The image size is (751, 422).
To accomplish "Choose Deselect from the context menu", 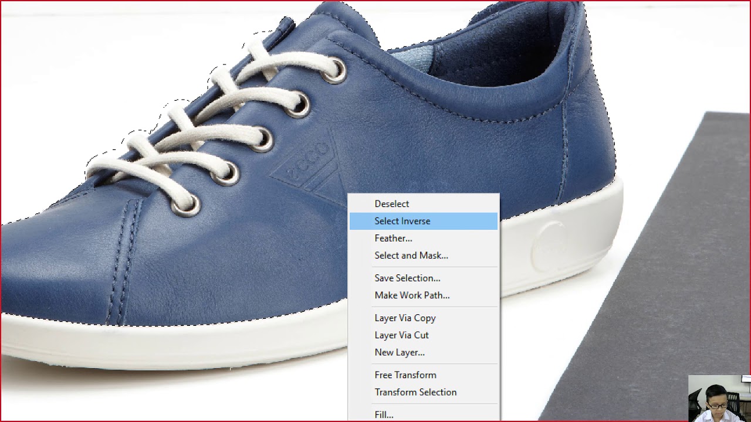I will 423,204.
